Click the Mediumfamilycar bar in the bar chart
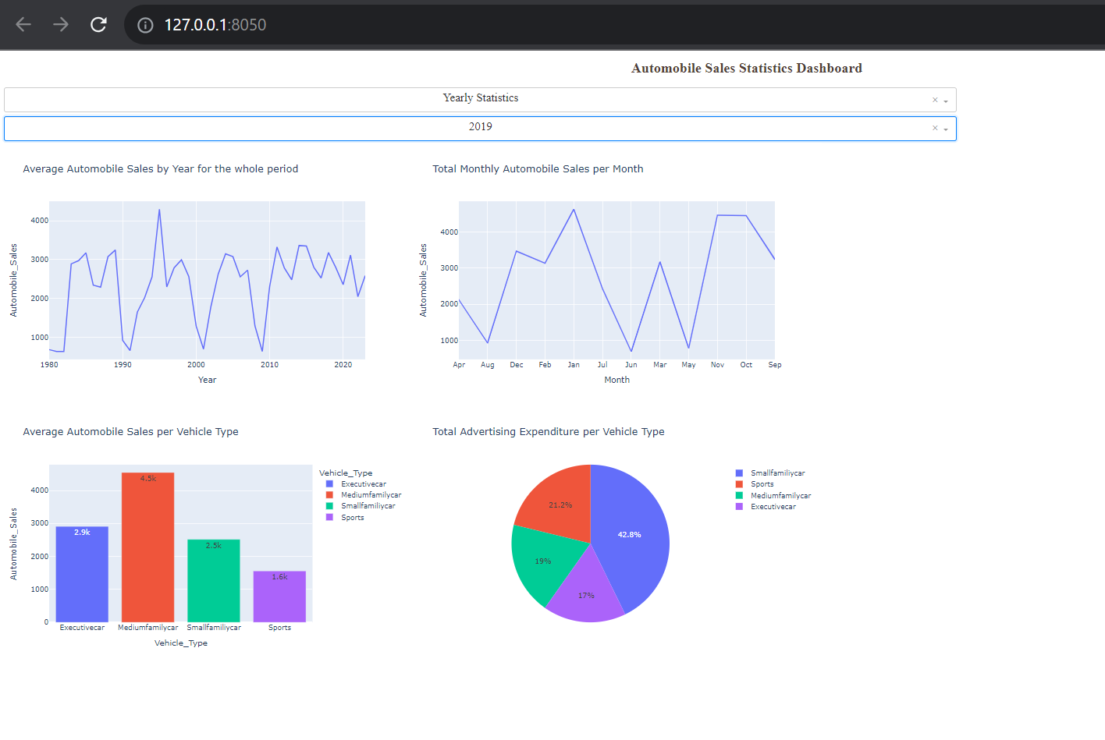Image resolution: width=1105 pixels, height=740 pixels. [147, 546]
